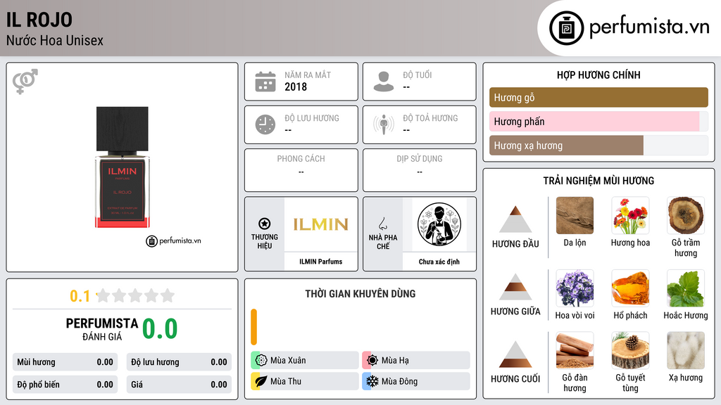Viewport: 721px width, 405px height.
Task: Click the Mùa Đông snowflake icon
Action: pos(372,381)
